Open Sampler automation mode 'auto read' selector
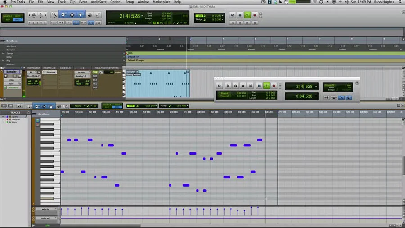 [13, 87]
